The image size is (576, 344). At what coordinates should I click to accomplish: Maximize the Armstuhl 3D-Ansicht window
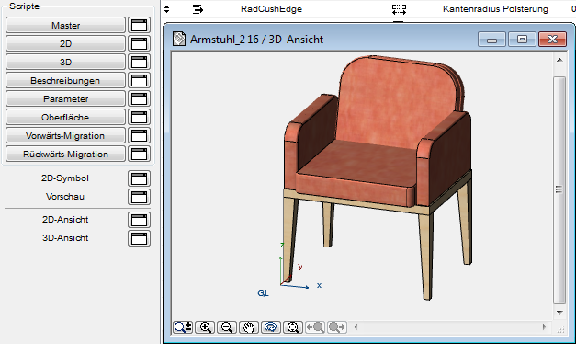(522, 39)
